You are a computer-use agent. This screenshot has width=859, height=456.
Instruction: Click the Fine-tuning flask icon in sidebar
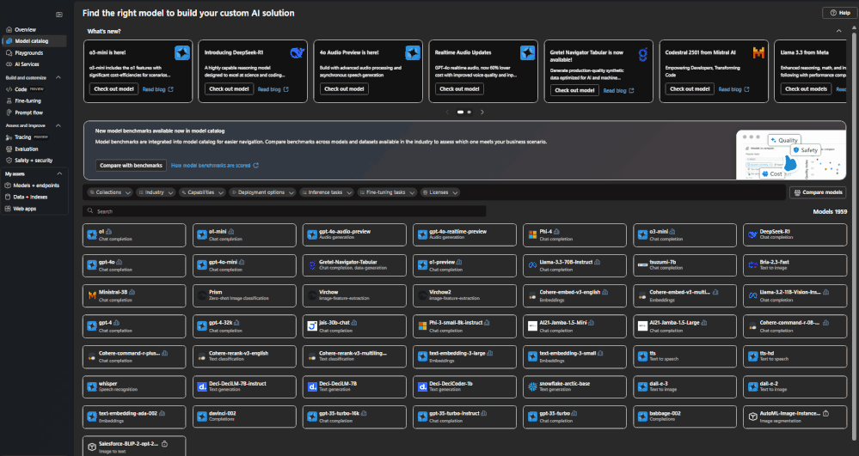pos(9,100)
